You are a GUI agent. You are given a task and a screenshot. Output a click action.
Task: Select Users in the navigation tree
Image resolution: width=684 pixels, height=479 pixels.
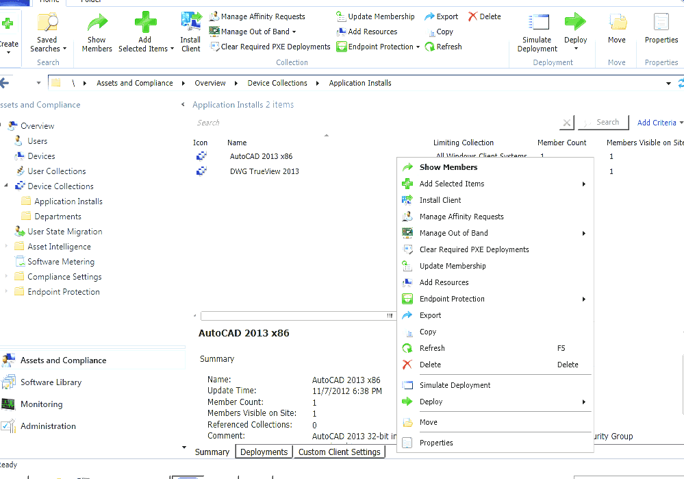click(38, 141)
